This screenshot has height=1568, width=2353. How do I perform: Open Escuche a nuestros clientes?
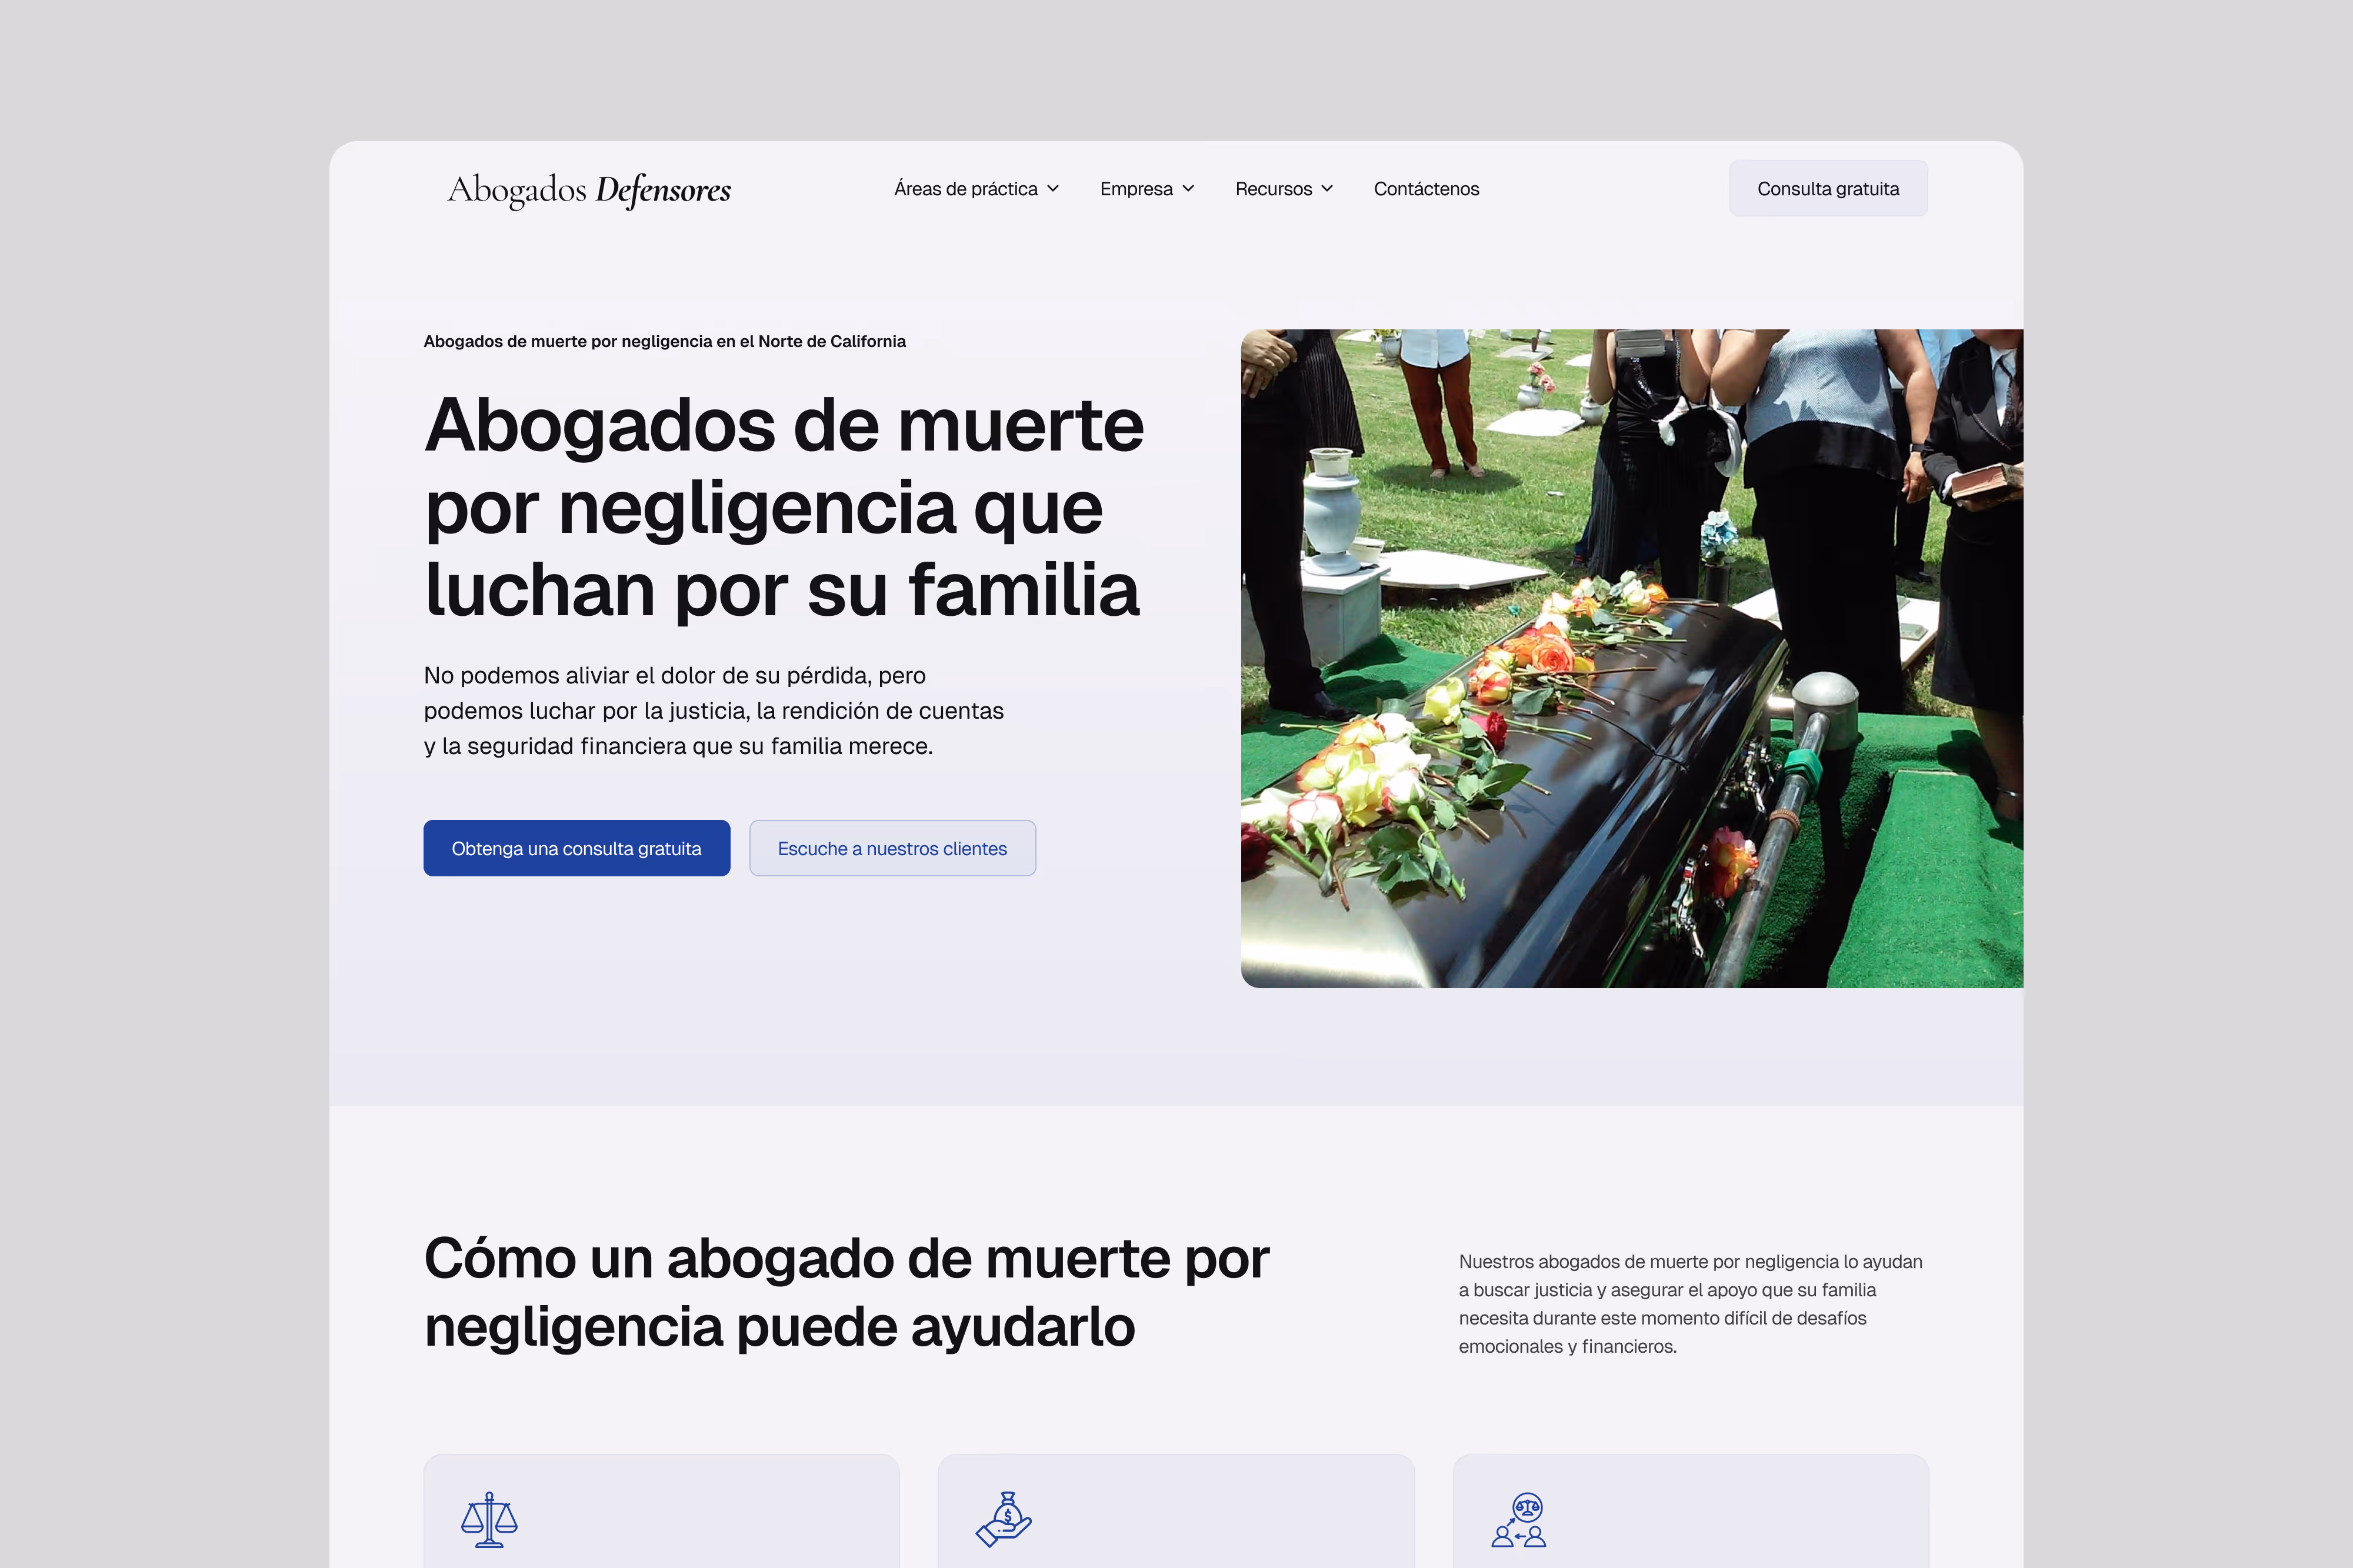click(x=892, y=848)
